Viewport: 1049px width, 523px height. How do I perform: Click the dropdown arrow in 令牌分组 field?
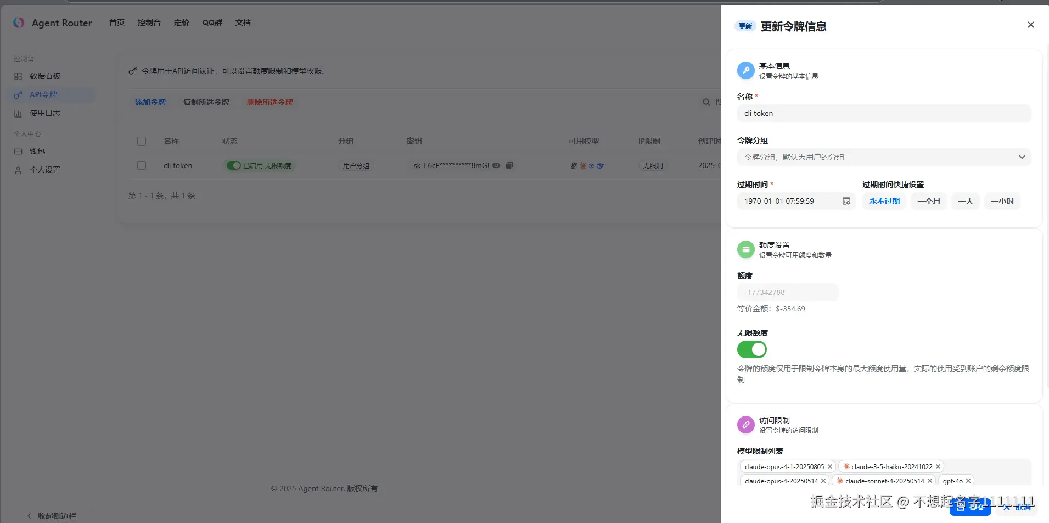1022,157
